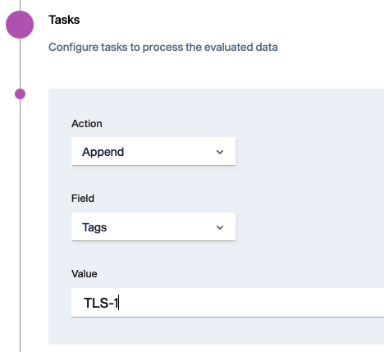Click the Field label above Tags
Viewport: 384px width, 352px height.
coord(83,199)
